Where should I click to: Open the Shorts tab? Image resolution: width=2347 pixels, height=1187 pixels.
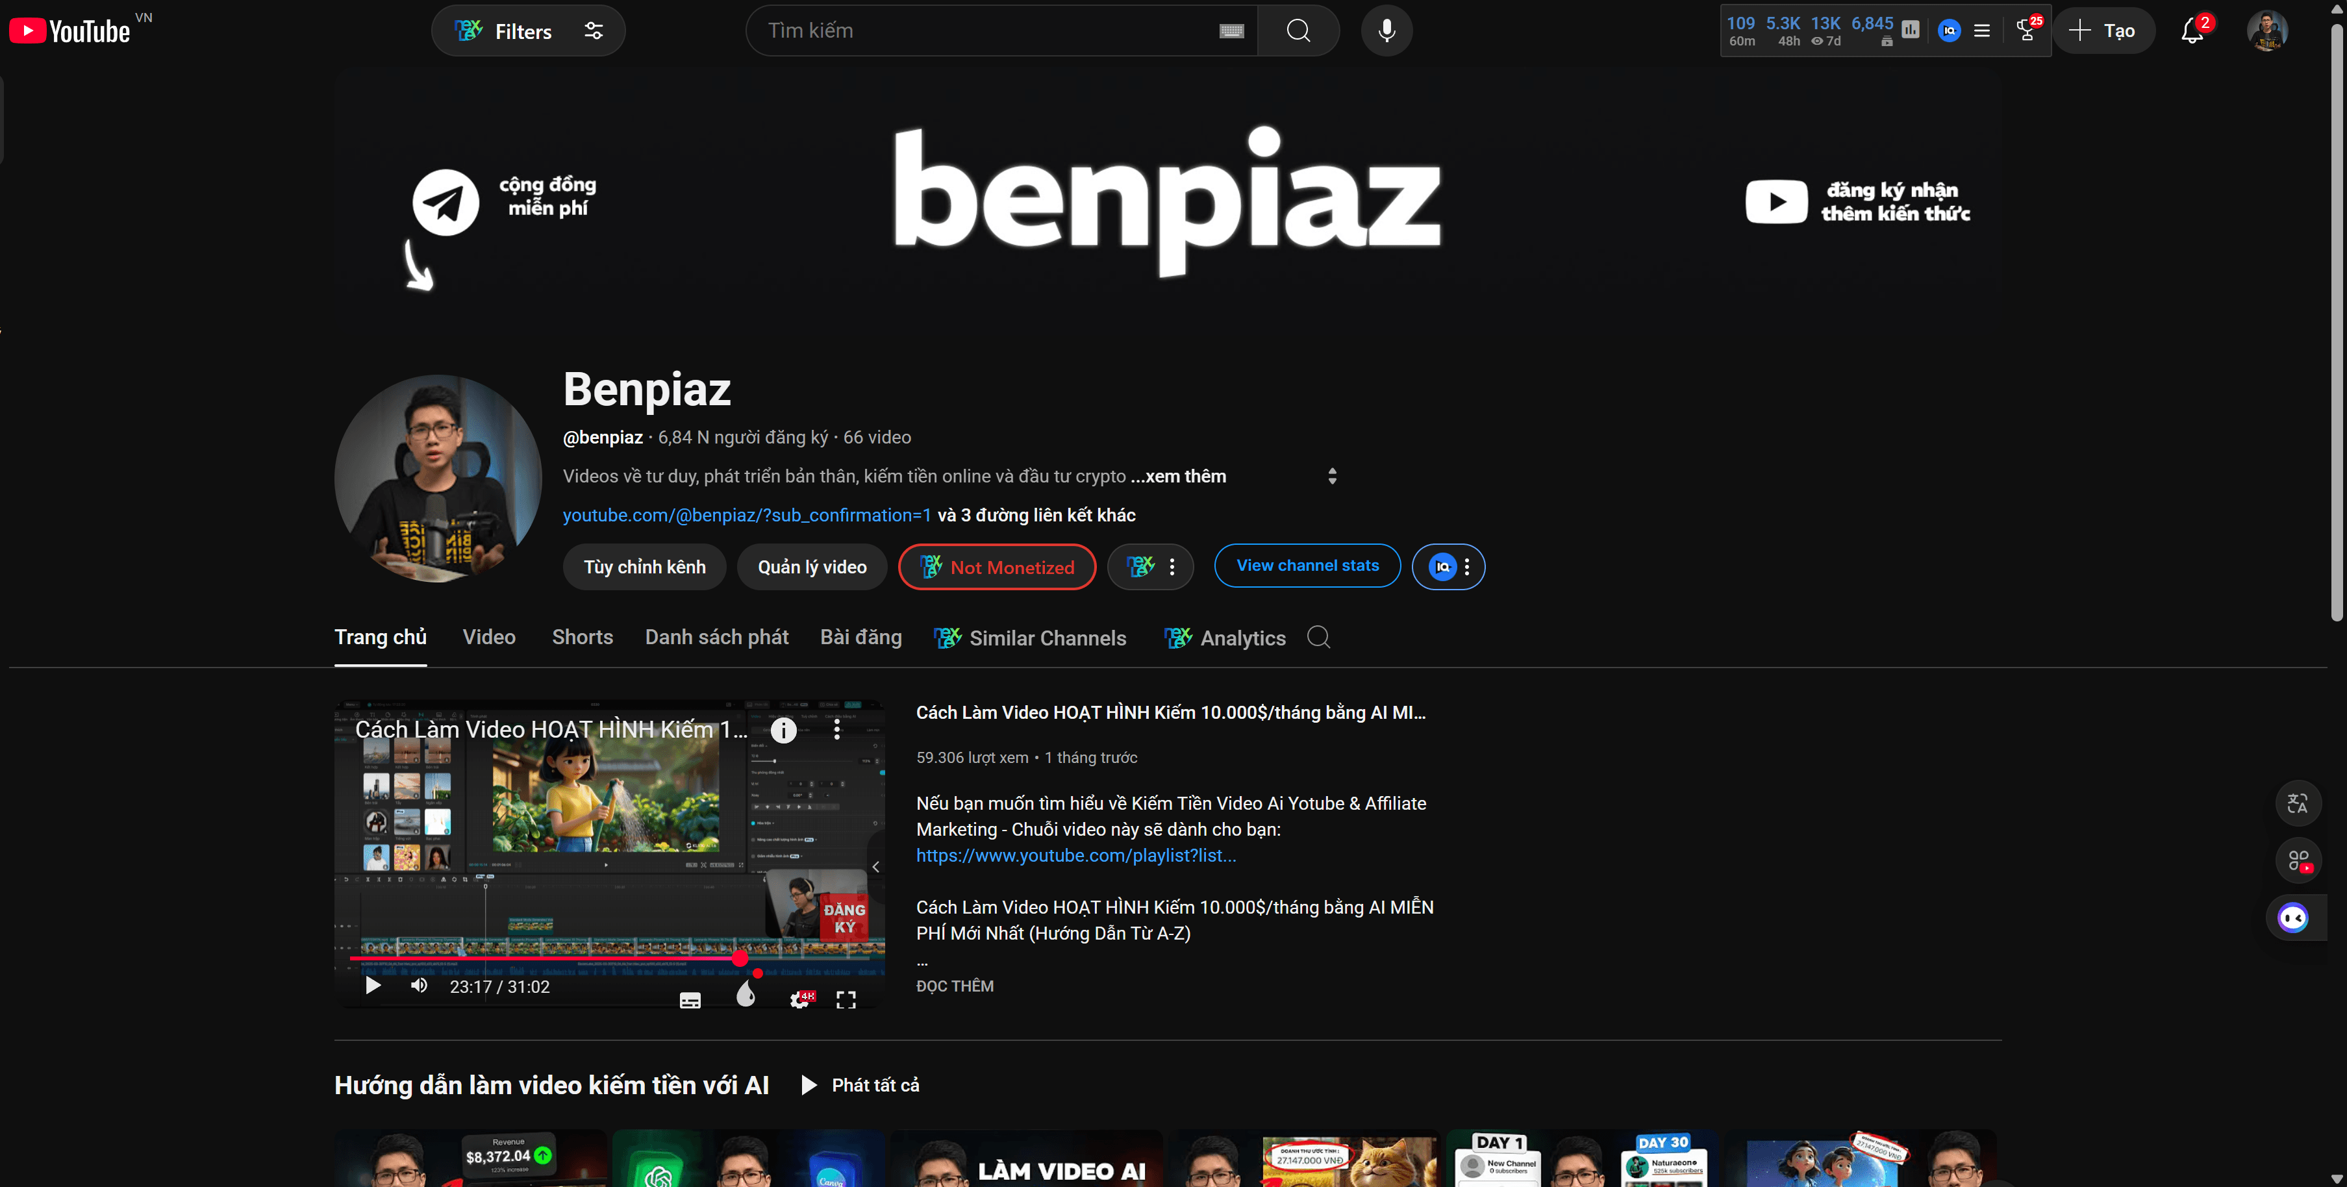click(582, 637)
